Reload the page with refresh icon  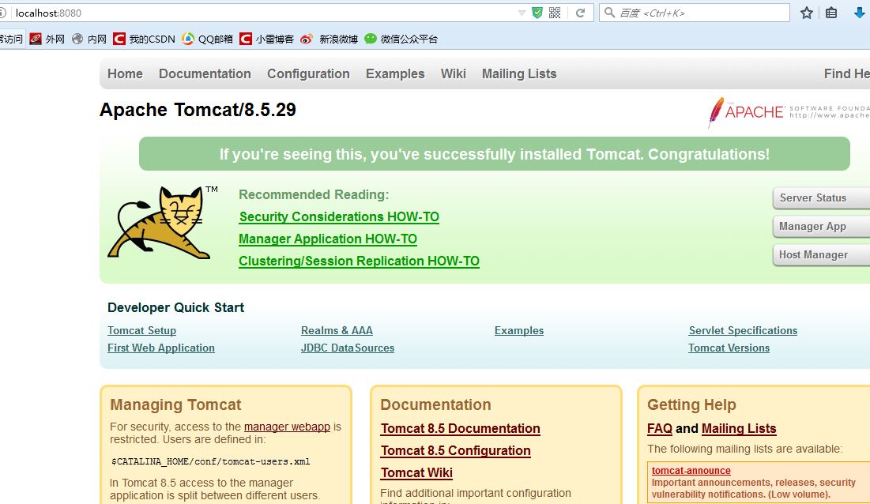[x=580, y=13]
